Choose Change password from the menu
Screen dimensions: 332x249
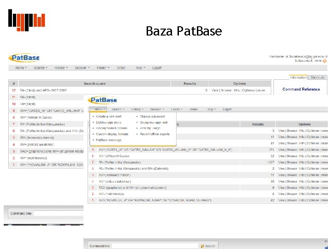click(152, 117)
